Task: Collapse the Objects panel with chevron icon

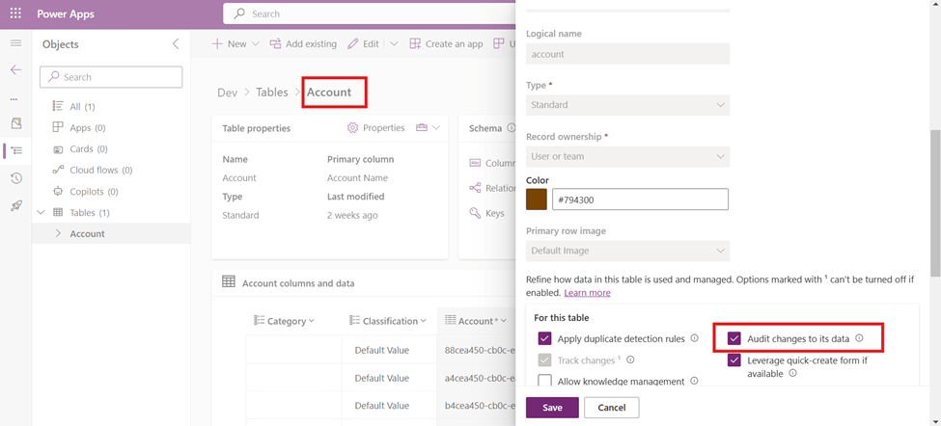Action: pos(175,44)
